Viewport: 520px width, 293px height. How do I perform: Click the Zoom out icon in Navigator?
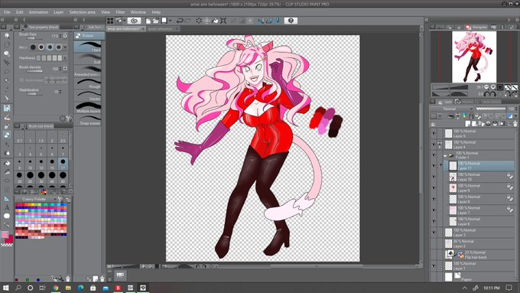(486, 87)
